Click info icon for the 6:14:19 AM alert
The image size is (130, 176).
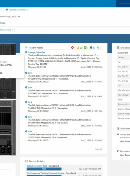[x=26, y=73]
